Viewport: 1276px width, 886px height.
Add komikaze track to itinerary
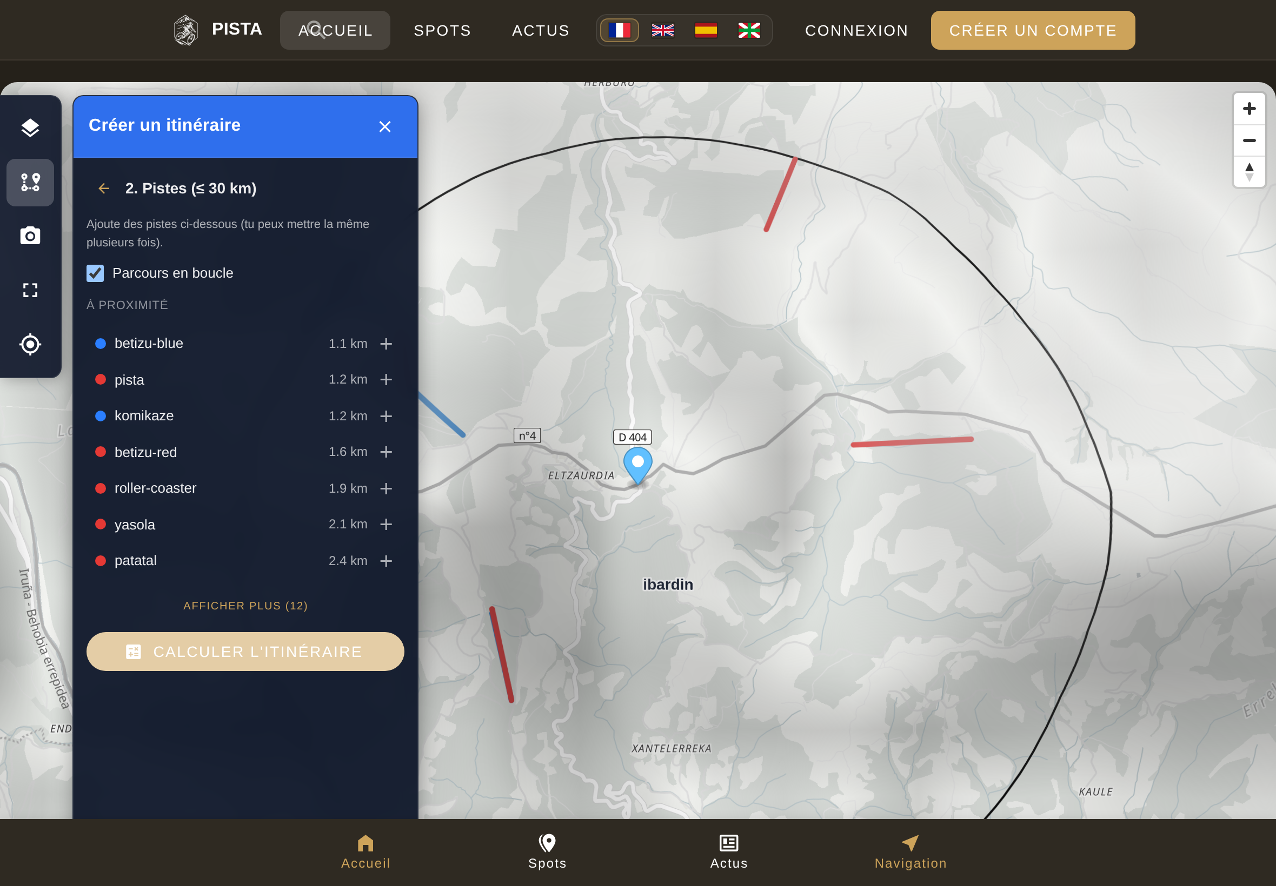tap(386, 416)
